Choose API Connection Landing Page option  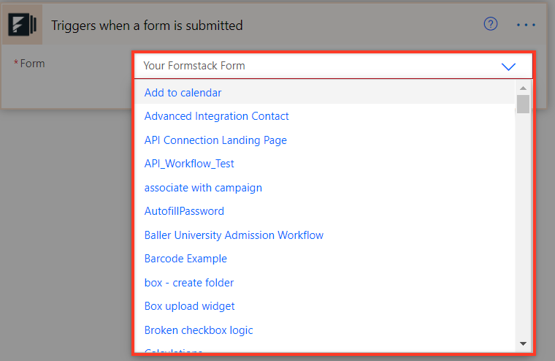coord(215,140)
